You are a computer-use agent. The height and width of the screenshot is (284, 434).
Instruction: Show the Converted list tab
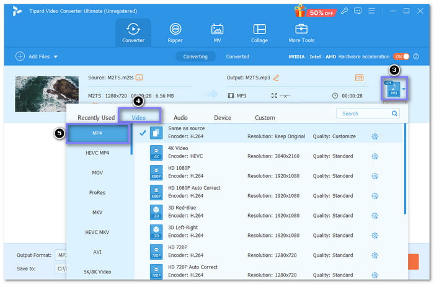(237, 56)
